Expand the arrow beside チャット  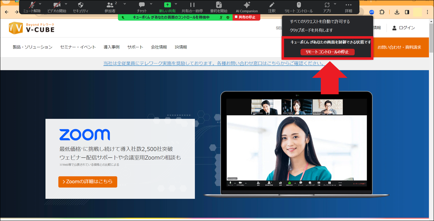[150, 4]
